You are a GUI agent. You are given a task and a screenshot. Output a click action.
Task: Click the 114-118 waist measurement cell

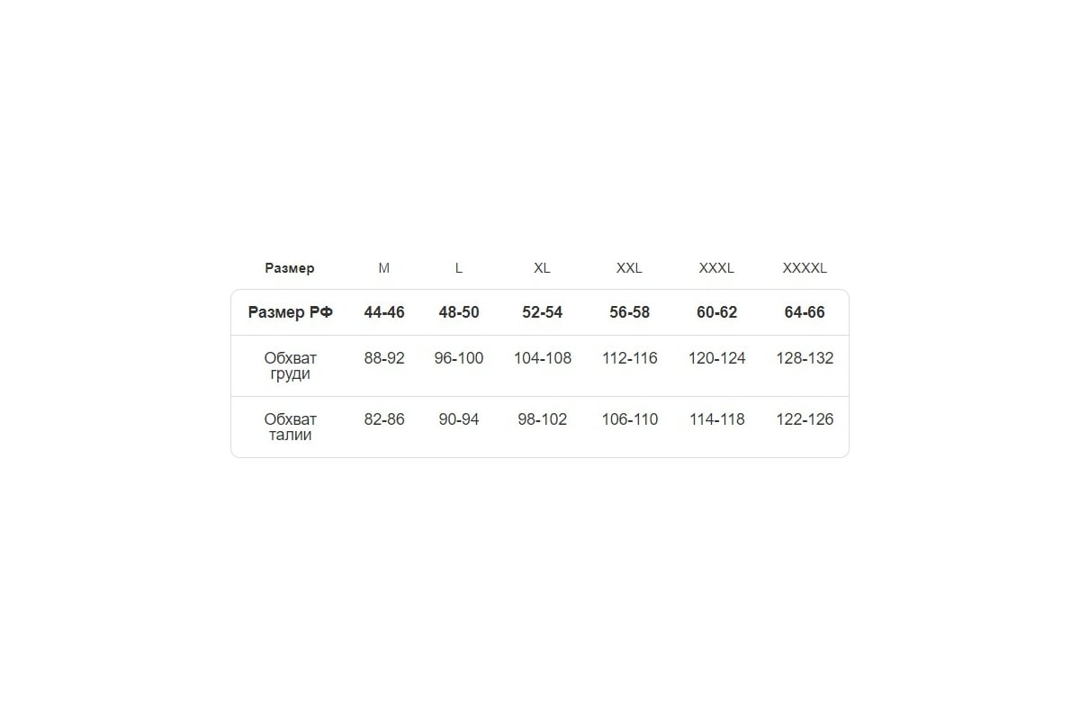click(x=716, y=419)
